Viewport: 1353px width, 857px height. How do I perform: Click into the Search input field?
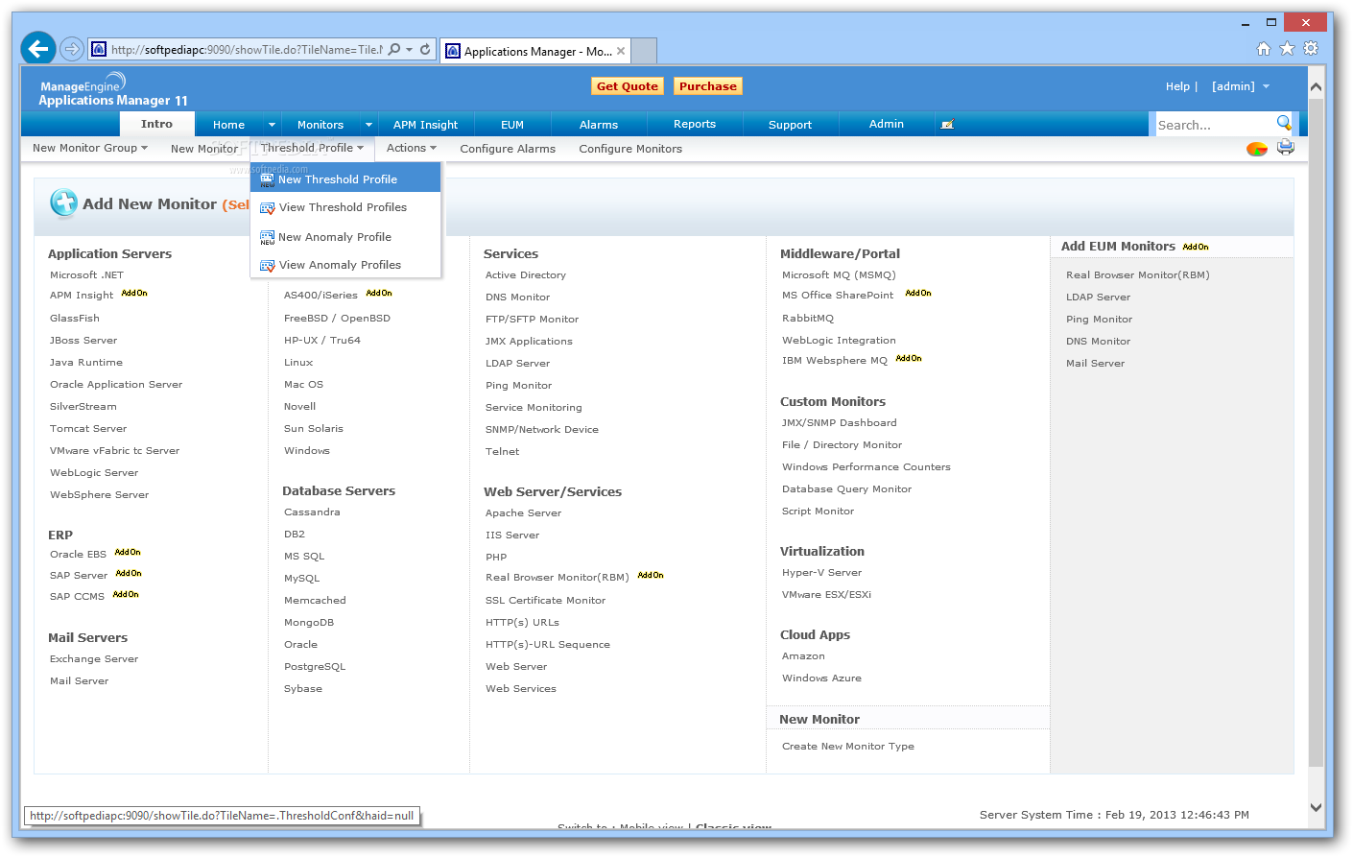tap(1215, 125)
